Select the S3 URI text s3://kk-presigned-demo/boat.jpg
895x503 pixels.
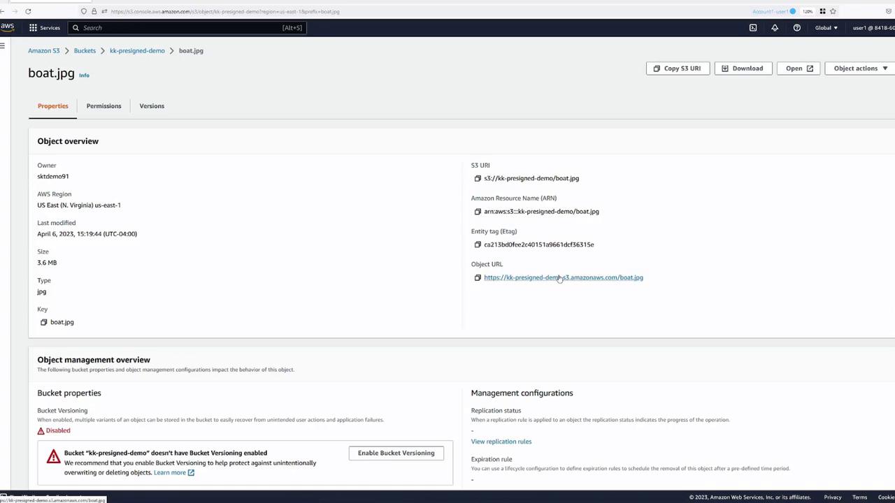pos(531,178)
